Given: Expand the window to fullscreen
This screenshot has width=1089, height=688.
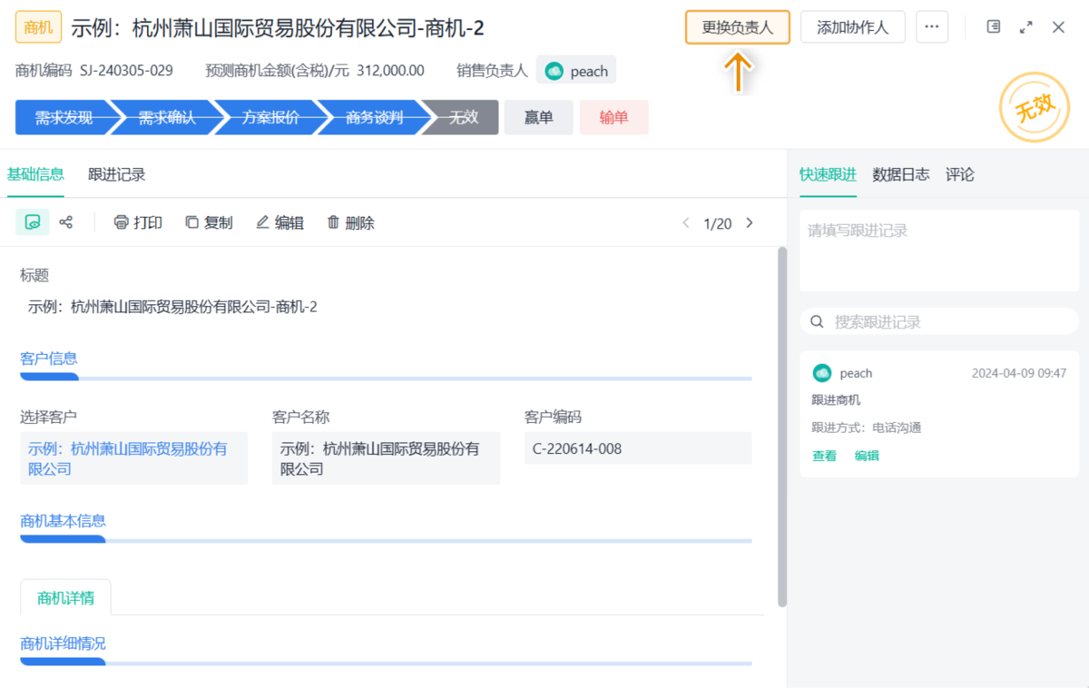Looking at the screenshot, I should pyautogui.click(x=1026, y=27).
